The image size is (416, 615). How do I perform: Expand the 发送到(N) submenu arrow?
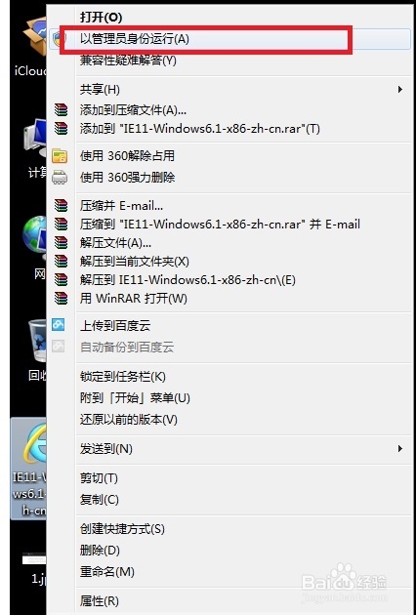point(400,448)
